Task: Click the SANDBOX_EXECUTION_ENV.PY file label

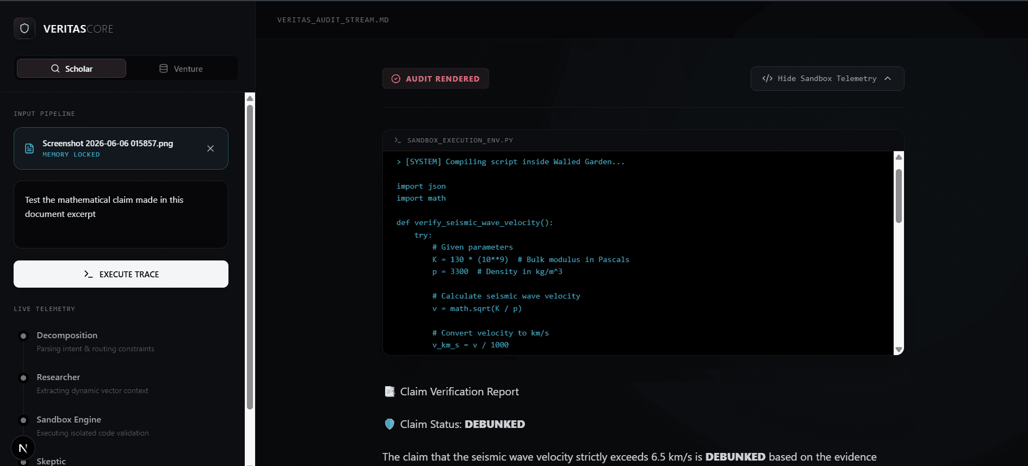Action: [460, 140]
